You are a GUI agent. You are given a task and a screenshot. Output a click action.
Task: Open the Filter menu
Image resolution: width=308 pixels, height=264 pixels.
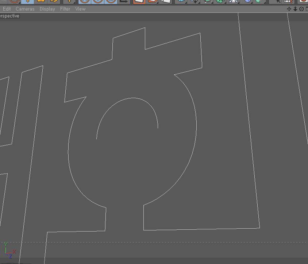pyautogui.click(x=65, y=9)
